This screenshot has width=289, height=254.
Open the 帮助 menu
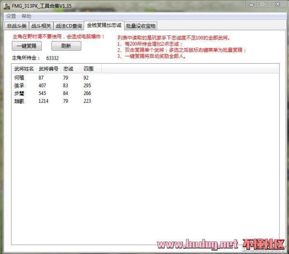tap(26, 16)
